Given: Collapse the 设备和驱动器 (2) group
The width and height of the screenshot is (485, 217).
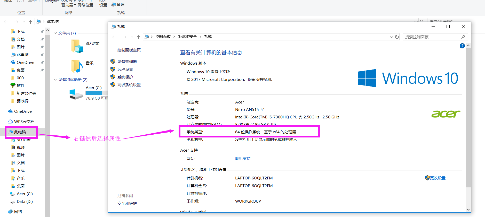Looking at the screenshot, I should point(55,80).
